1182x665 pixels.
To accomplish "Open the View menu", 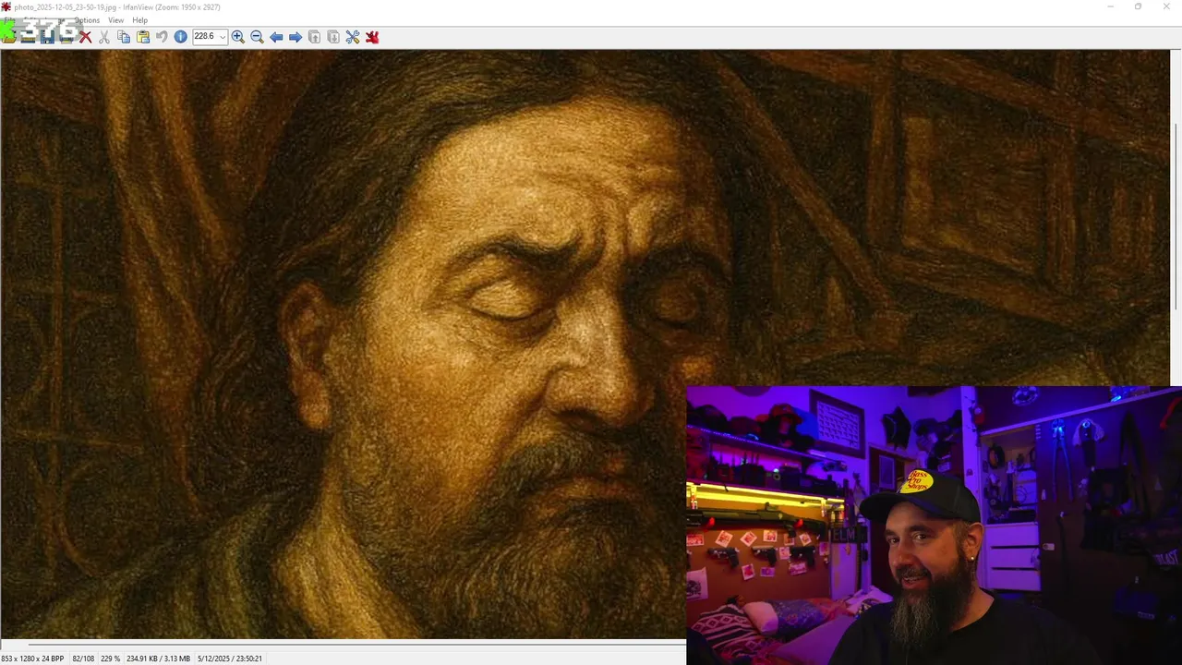I will coord(115,20).
